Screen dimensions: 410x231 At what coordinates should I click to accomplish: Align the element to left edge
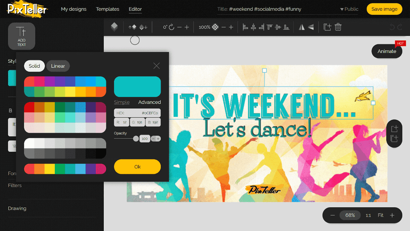[245, 27]
